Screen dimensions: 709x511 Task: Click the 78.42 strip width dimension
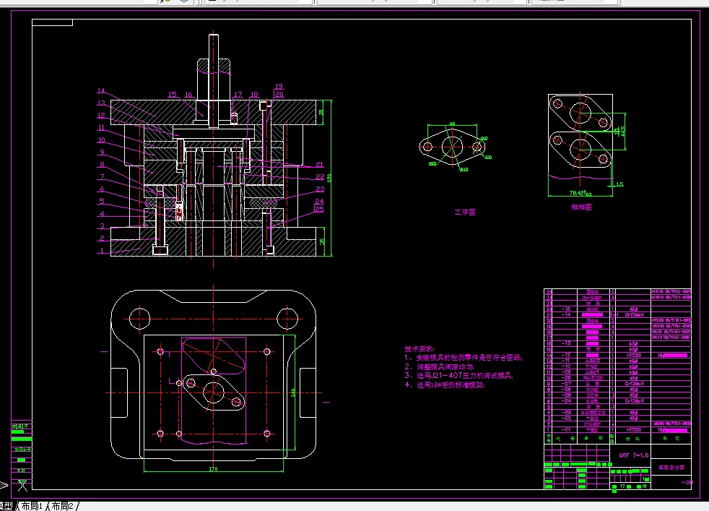(580, 193)
